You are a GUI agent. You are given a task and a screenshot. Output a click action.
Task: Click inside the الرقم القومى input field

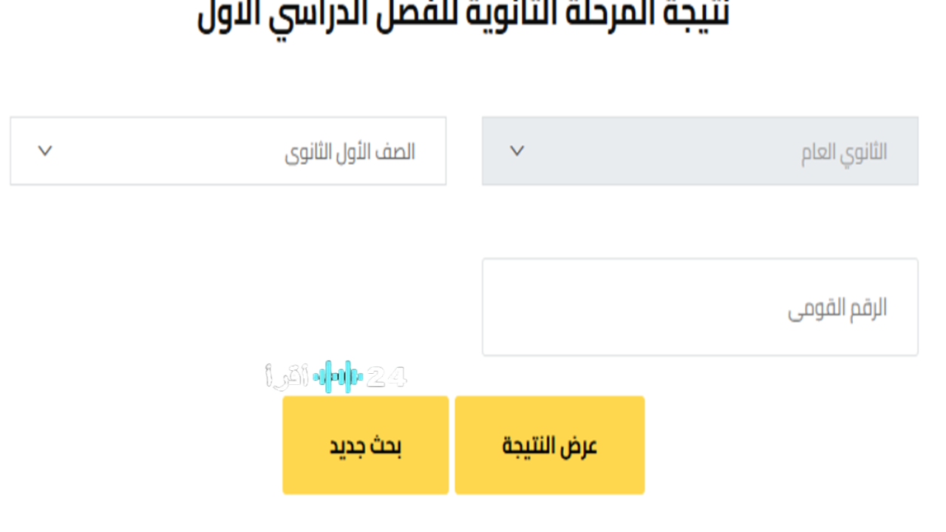coord(701,307)
